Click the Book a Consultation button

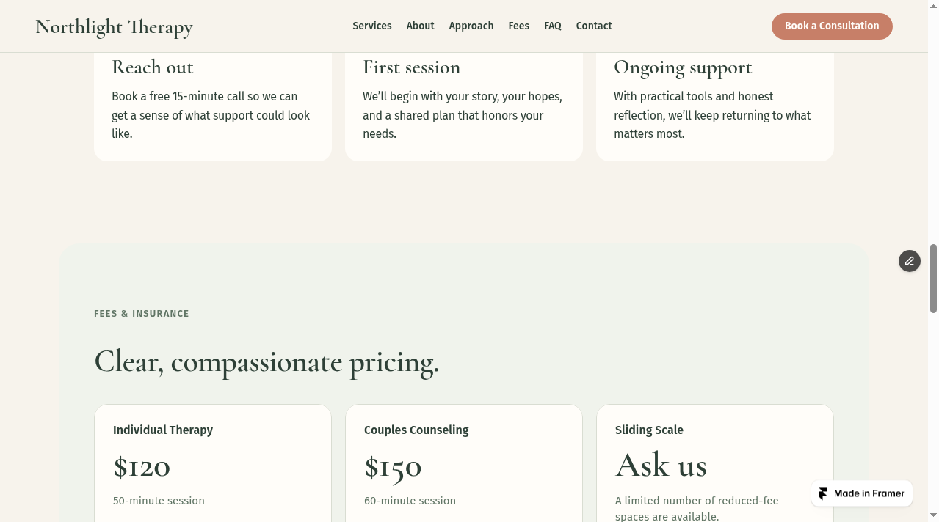tap(832, 26)
